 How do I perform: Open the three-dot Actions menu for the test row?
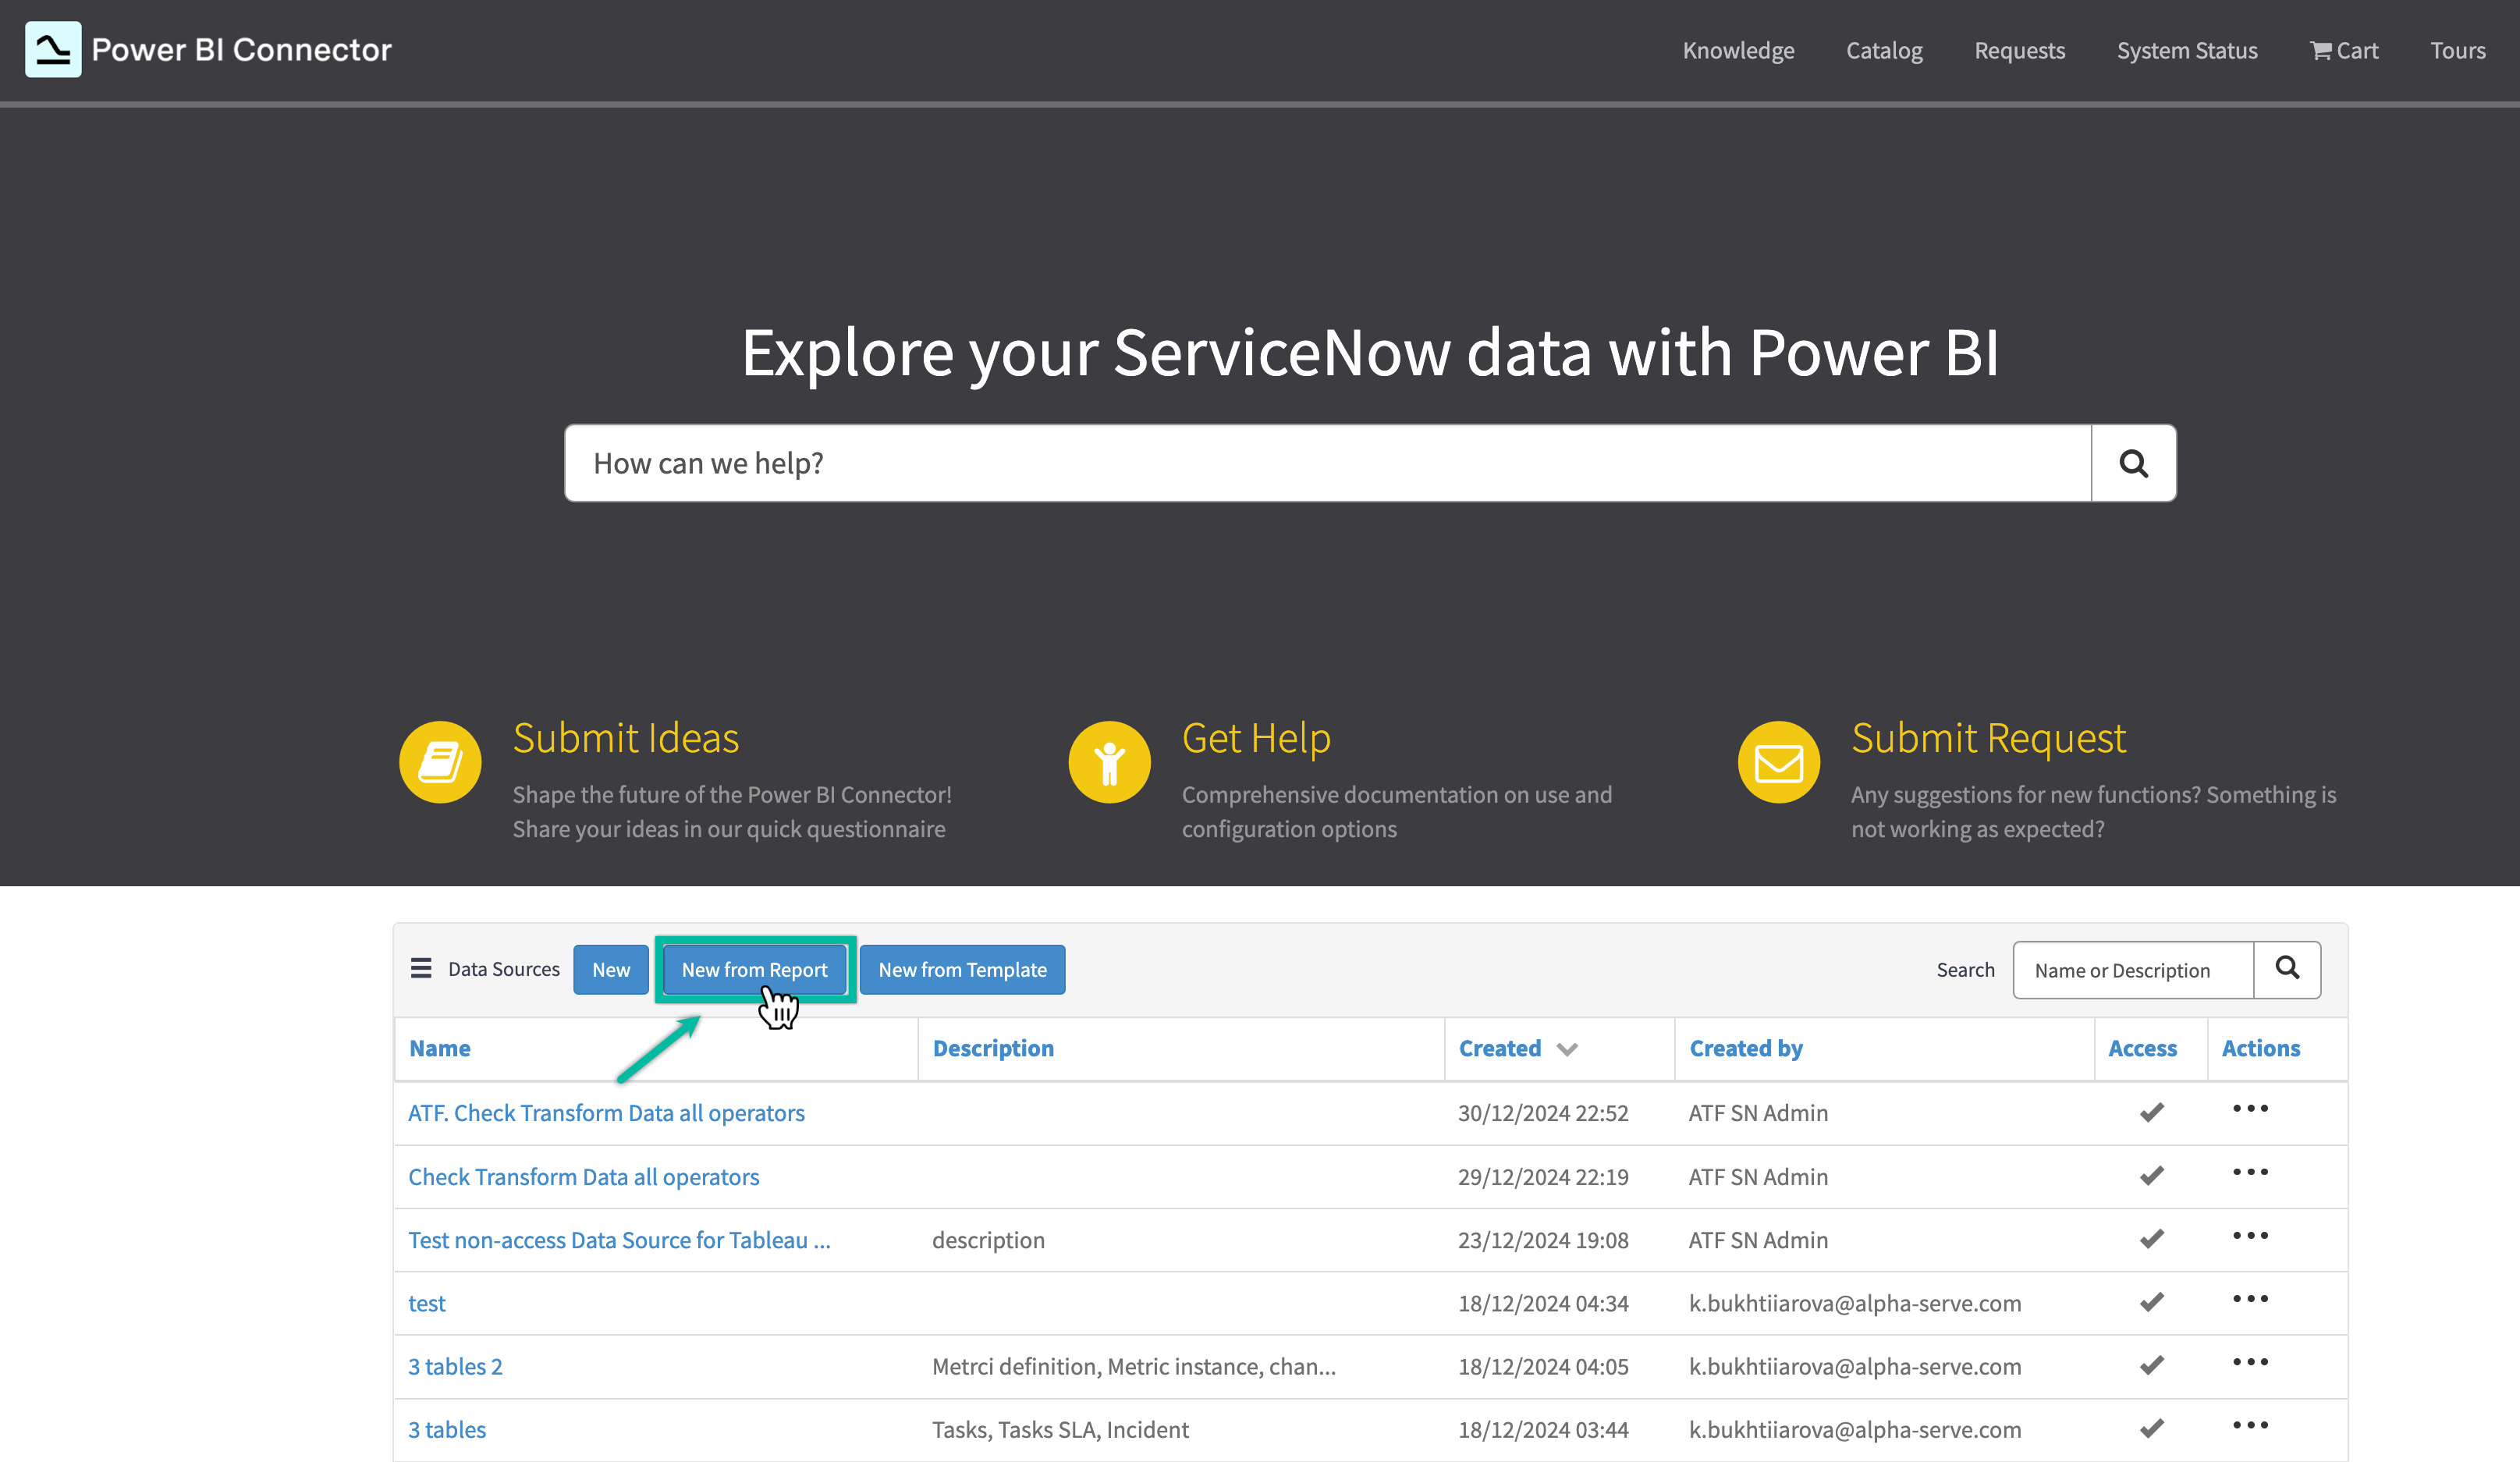click(2250, 1298)
